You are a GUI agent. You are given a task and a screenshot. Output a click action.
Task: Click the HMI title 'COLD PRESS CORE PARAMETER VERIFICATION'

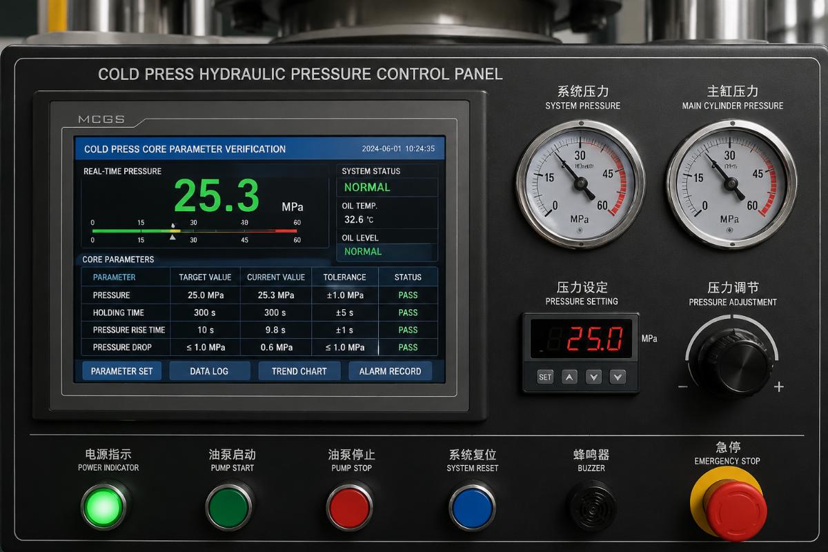point(185,149)
